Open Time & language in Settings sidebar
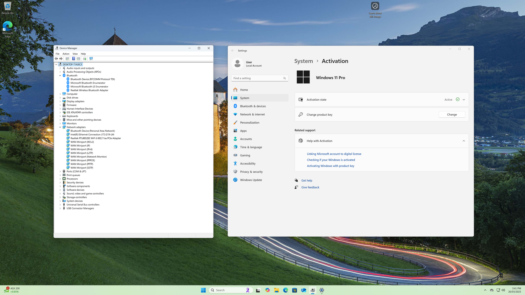 [260, 147]
